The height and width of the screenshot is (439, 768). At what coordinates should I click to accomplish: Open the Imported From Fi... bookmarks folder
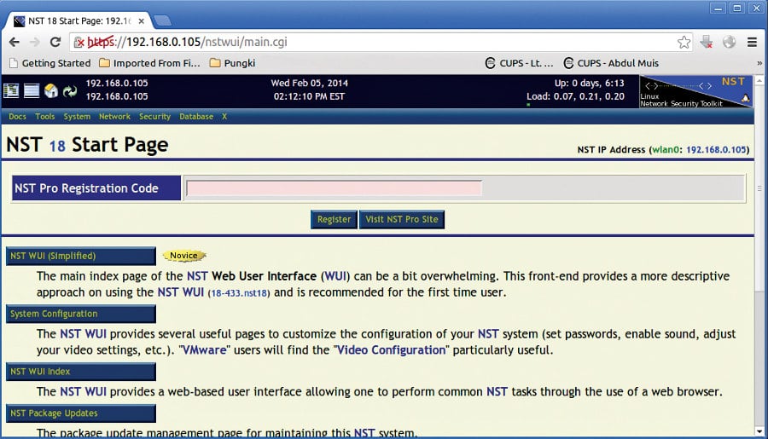[x=150, y=63]
